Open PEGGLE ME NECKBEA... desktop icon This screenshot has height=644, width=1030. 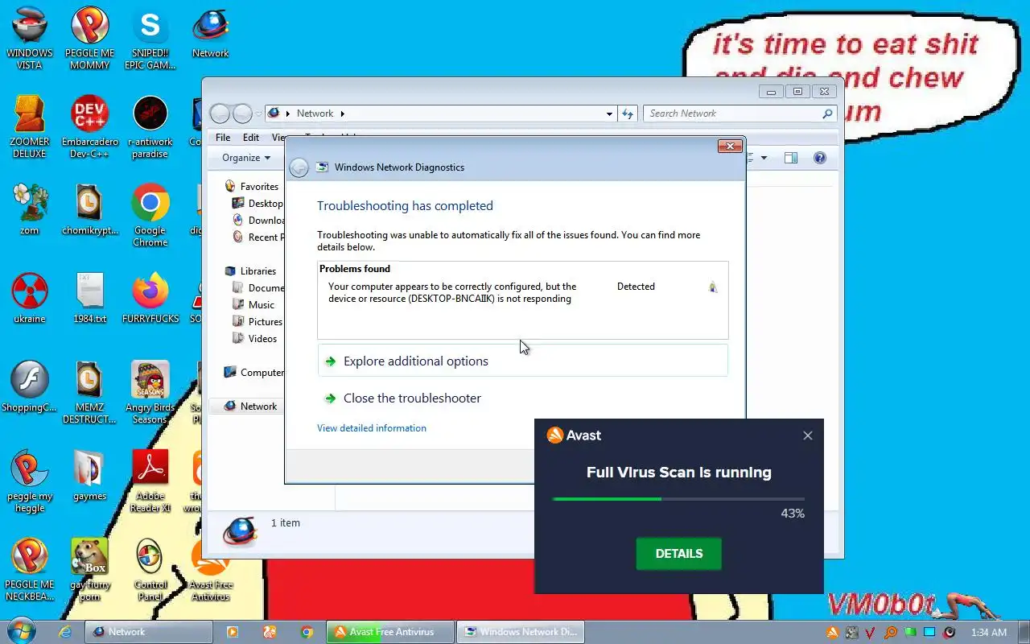(x=30, y=569)
